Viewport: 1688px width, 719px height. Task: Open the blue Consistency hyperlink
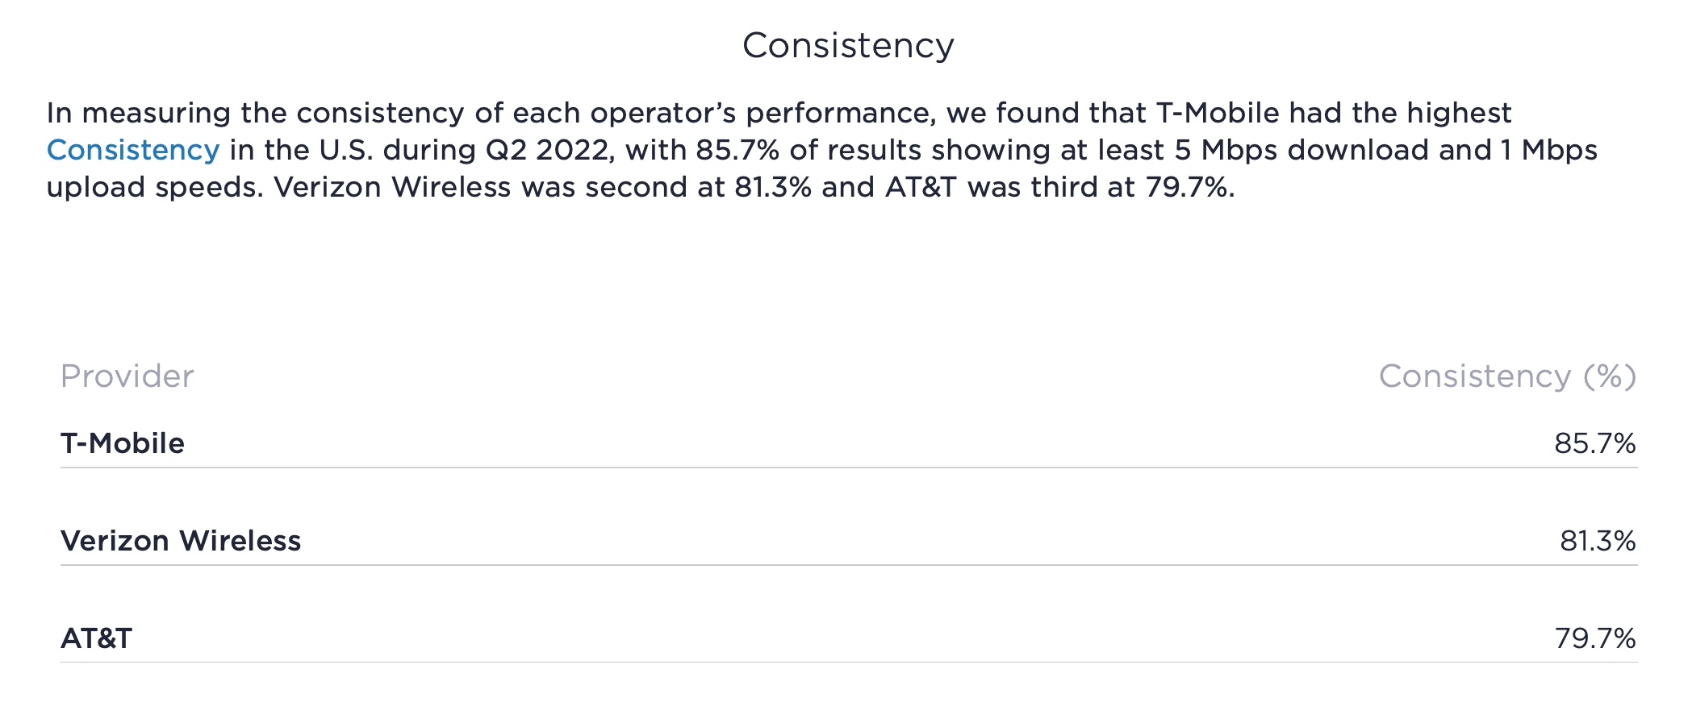pyautogui.click(x=133, y=151)
